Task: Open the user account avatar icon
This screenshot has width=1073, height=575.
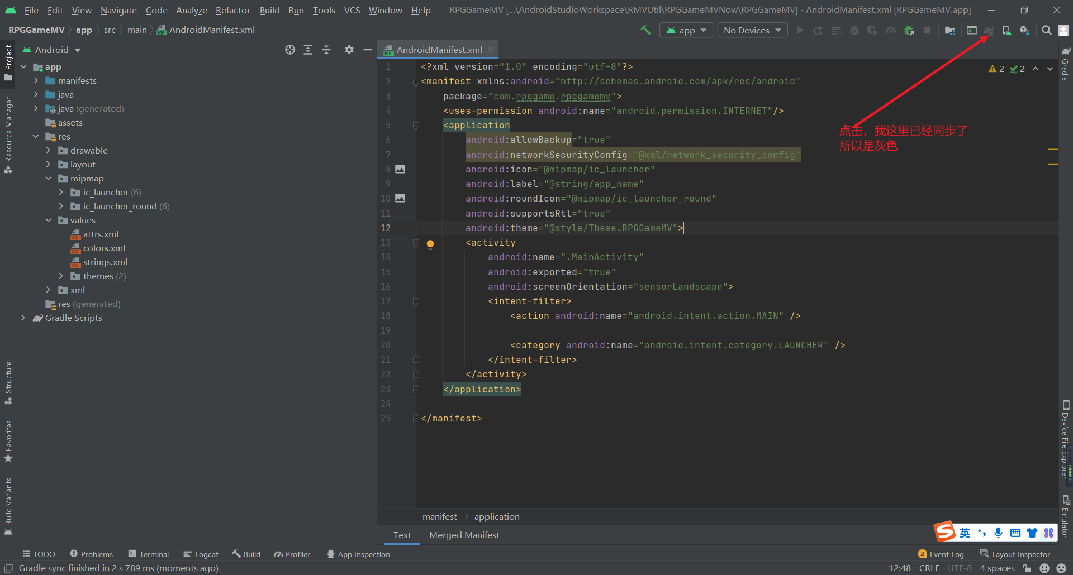Action: (x=1063, y=30)
